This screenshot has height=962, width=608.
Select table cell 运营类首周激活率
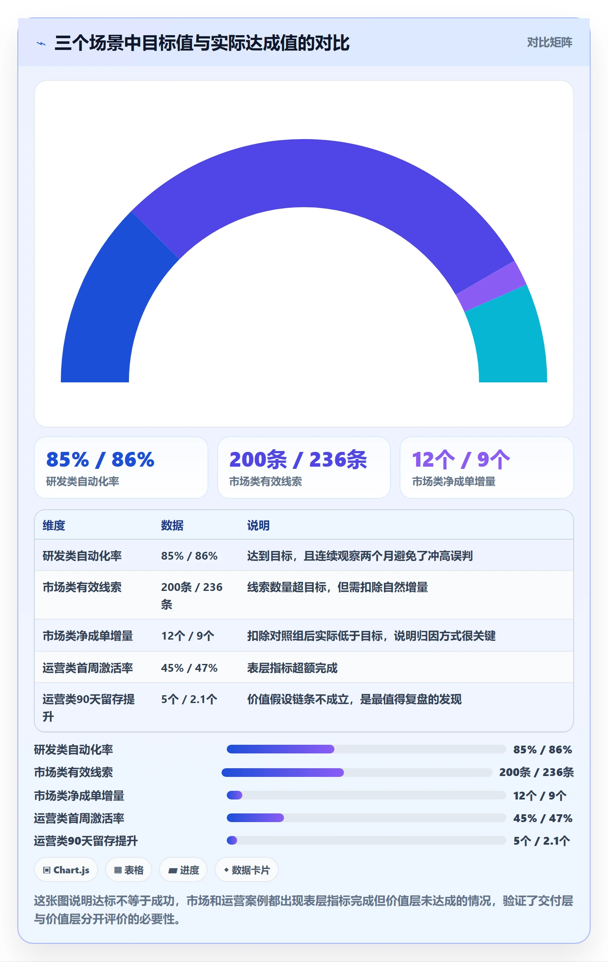[88, 668]
